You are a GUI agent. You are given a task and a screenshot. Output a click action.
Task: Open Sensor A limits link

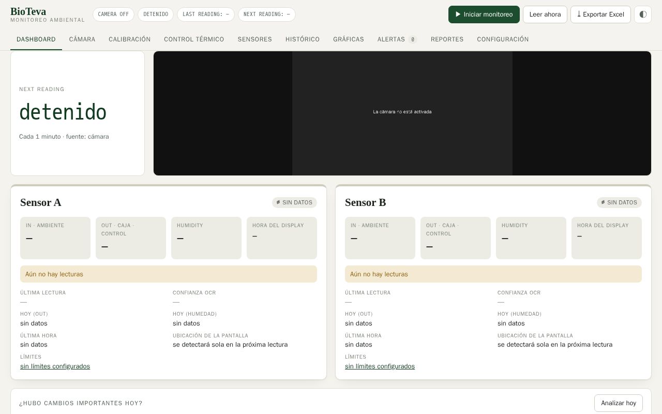[x=55, y=366]
